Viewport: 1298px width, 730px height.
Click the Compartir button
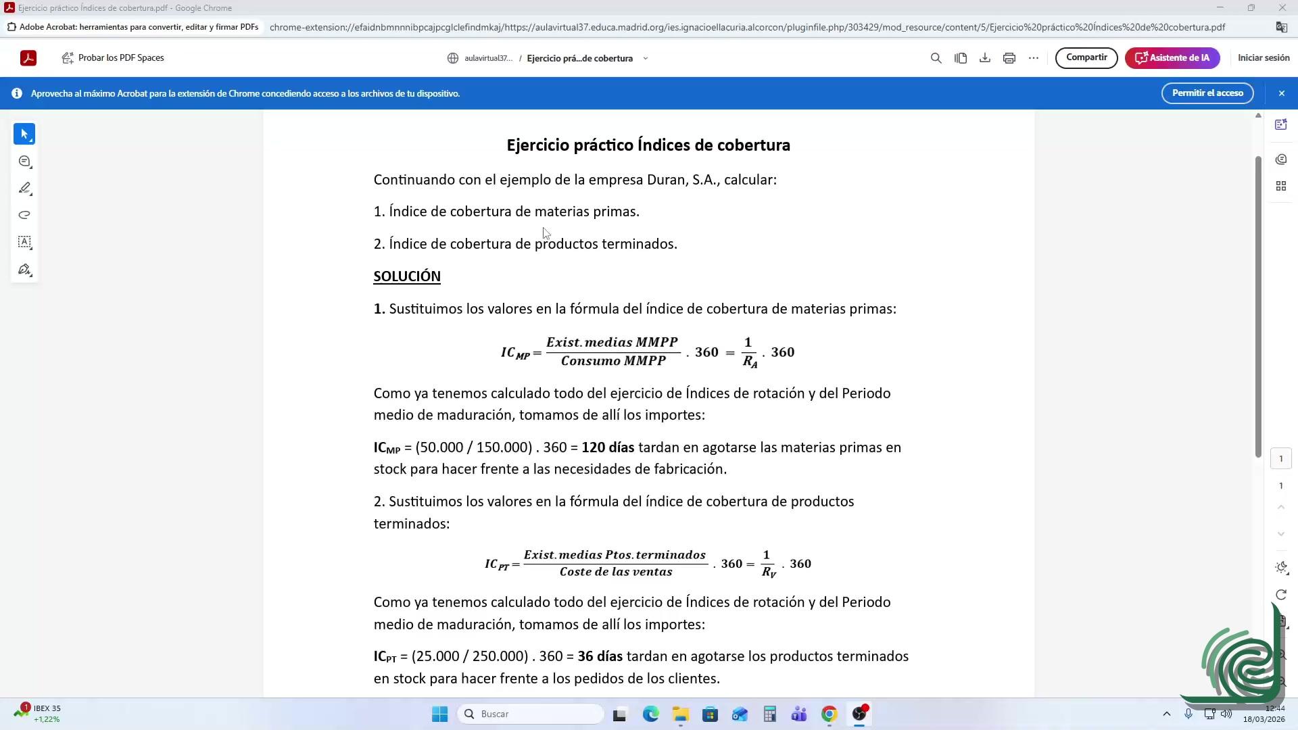click(1086, 58)
